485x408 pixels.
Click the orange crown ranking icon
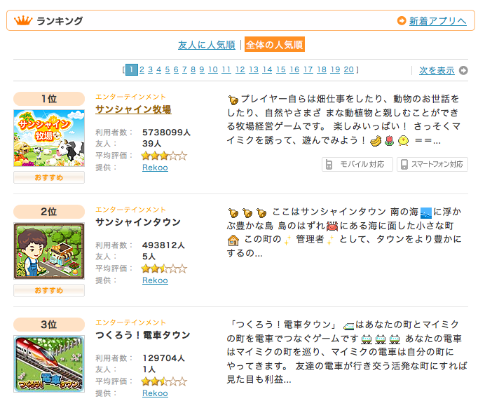tap(23, 21)
